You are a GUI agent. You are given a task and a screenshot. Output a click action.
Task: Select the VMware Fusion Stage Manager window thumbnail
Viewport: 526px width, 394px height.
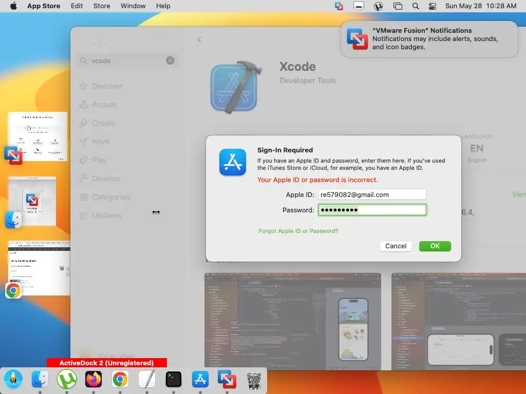click(x=37, y=136)
